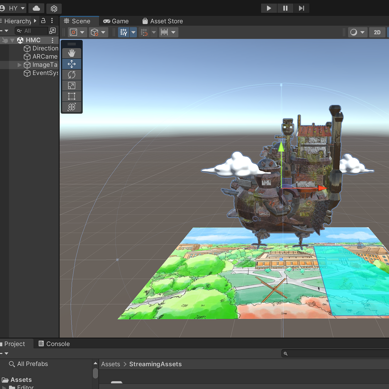Open the grid visibility options dropdown

pyautogui.click(x=133, y=32)
